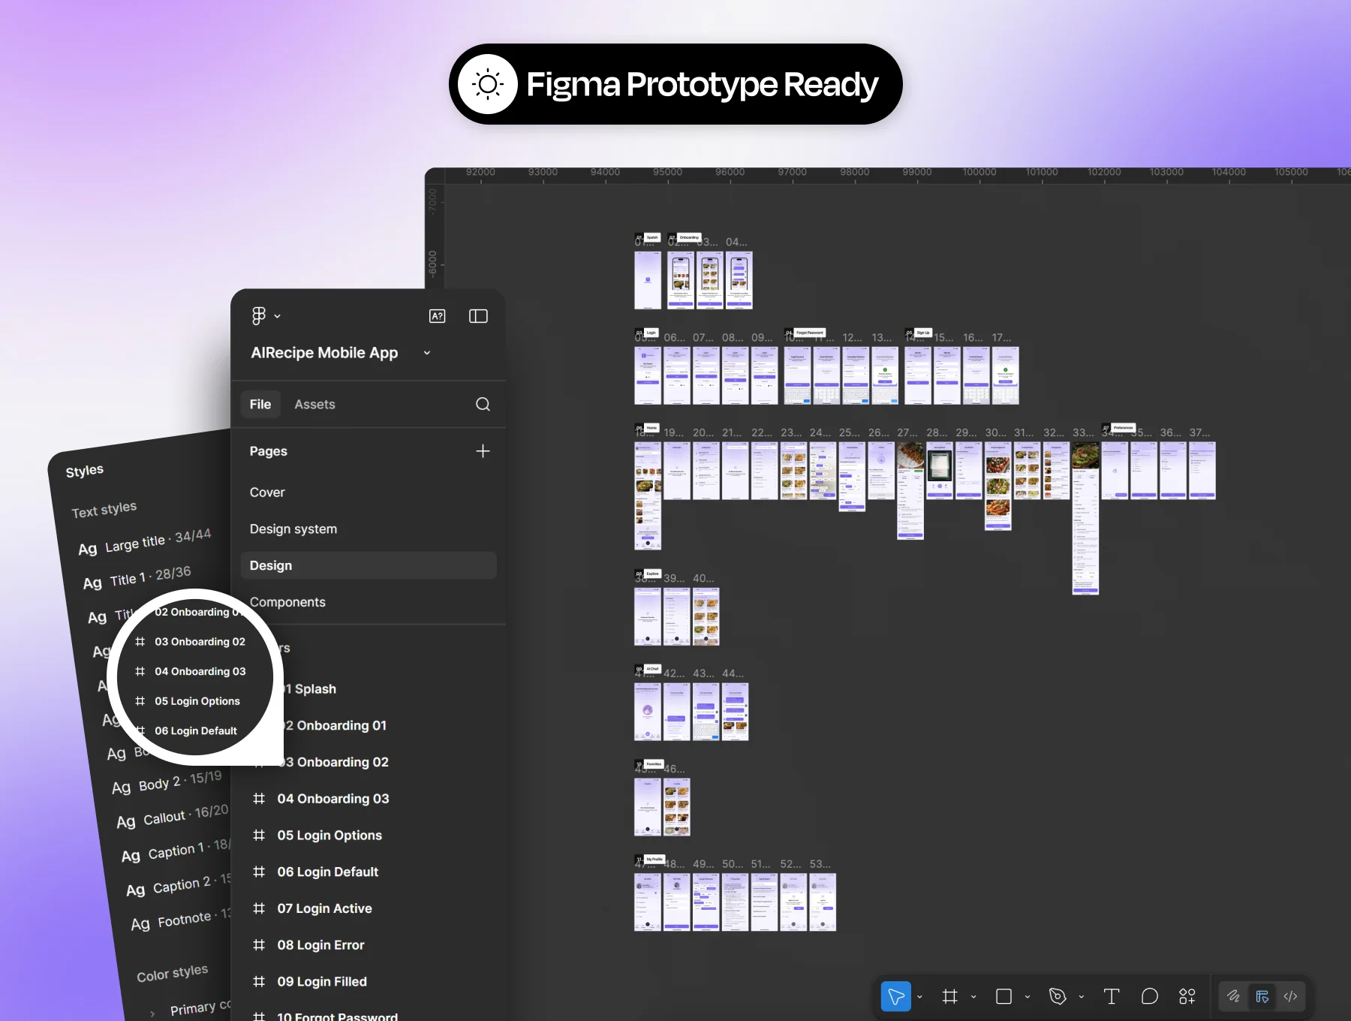The image size is (1351, 1021).
Task: Select the Design page
Action: 368,565
